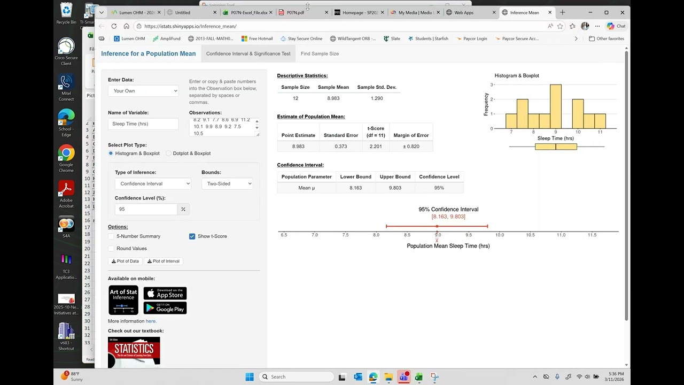The width and height of the screenshot is (684, 385).
Task: Open Mitel Connect desktop shortcut
Action: coord(66,88)
